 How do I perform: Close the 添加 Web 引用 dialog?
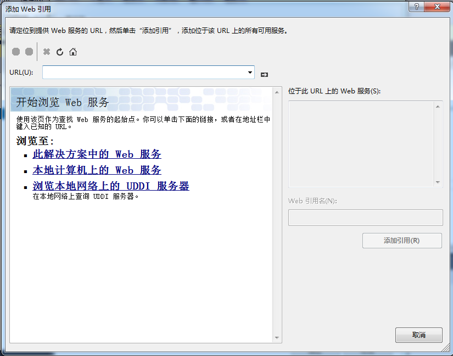pos(437,7)
